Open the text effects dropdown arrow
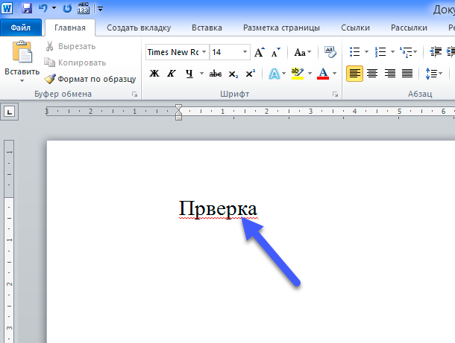The width and height of the screenshot is (455, 343). coord(283,74)
